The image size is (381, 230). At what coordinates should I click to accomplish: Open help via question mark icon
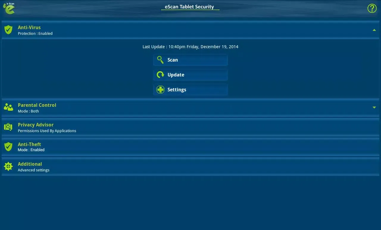tap(372, 8)
